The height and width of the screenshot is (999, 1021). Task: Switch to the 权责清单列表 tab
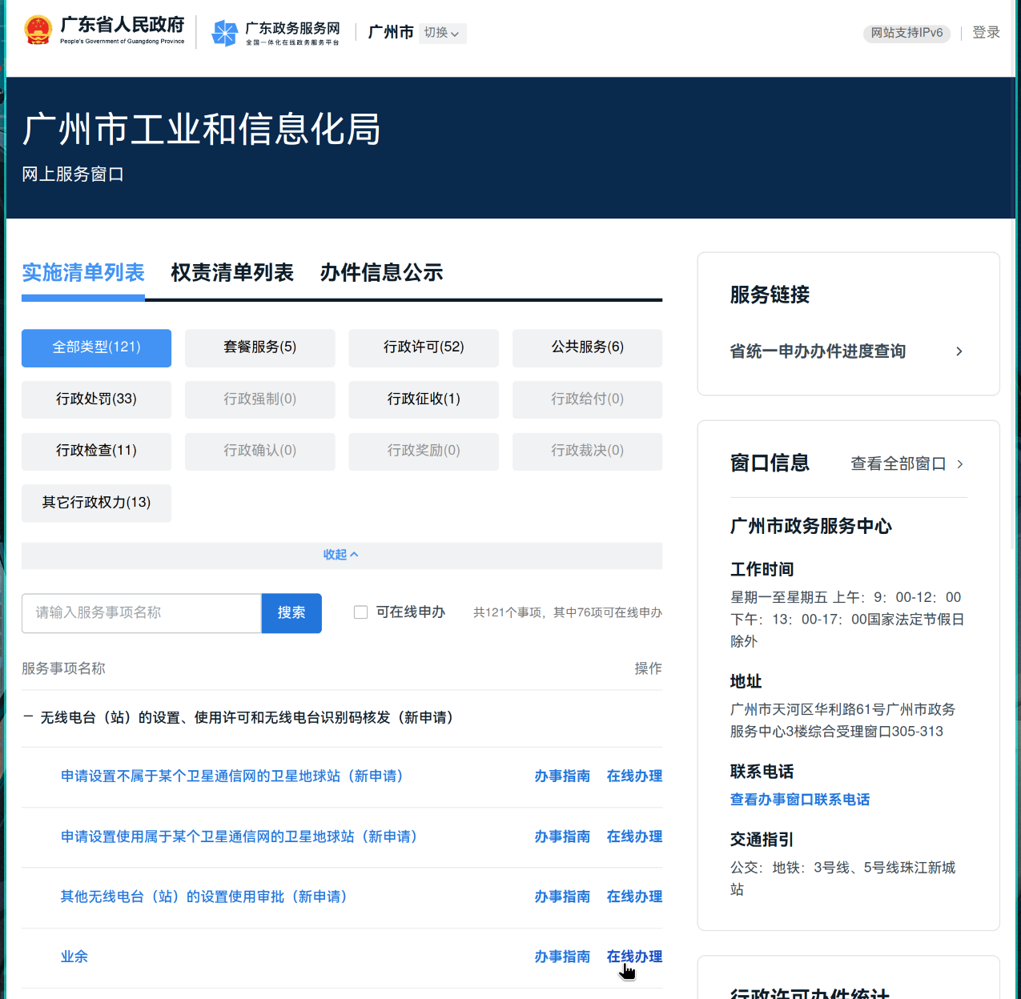point(232,273)
